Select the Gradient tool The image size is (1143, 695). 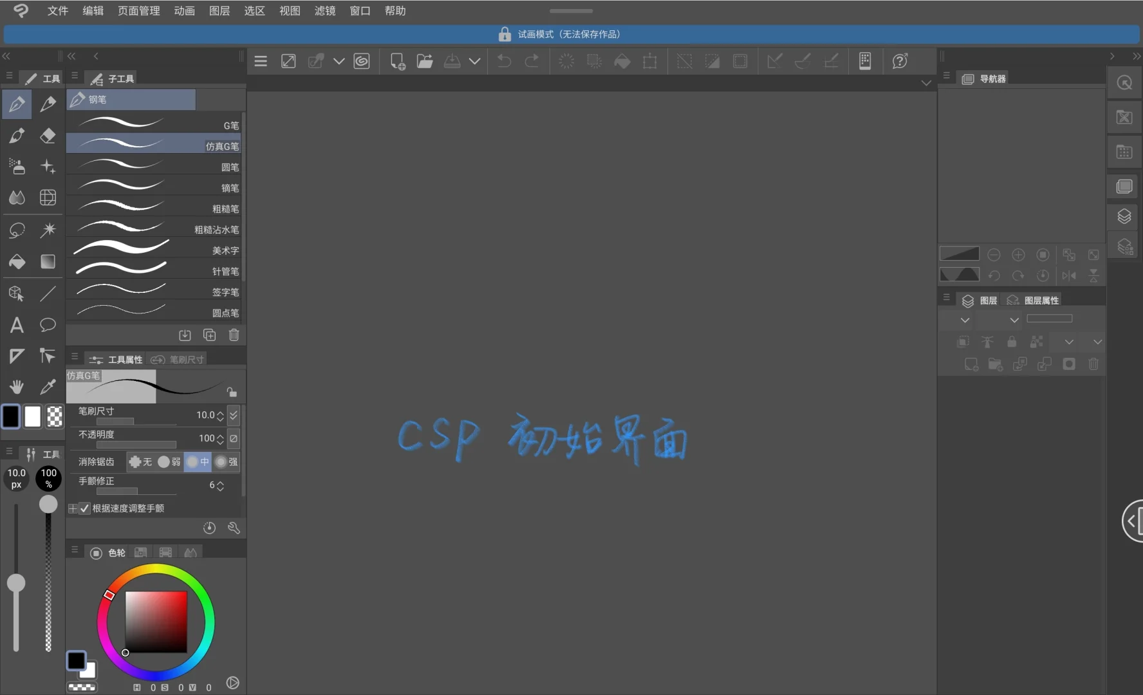point(48,261)
